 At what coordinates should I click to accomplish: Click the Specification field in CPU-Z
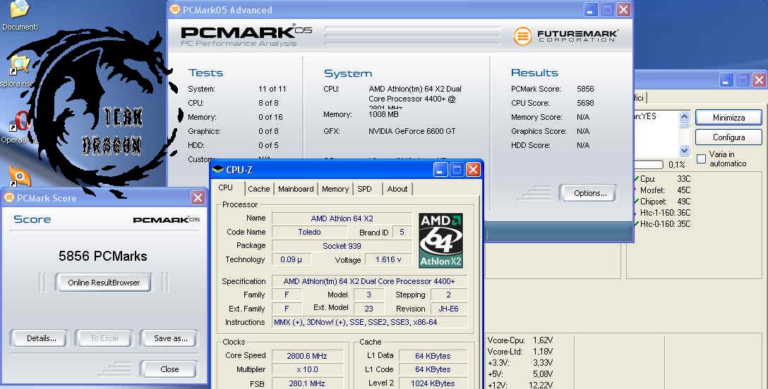pyautogui.click(x=369, y=281)
